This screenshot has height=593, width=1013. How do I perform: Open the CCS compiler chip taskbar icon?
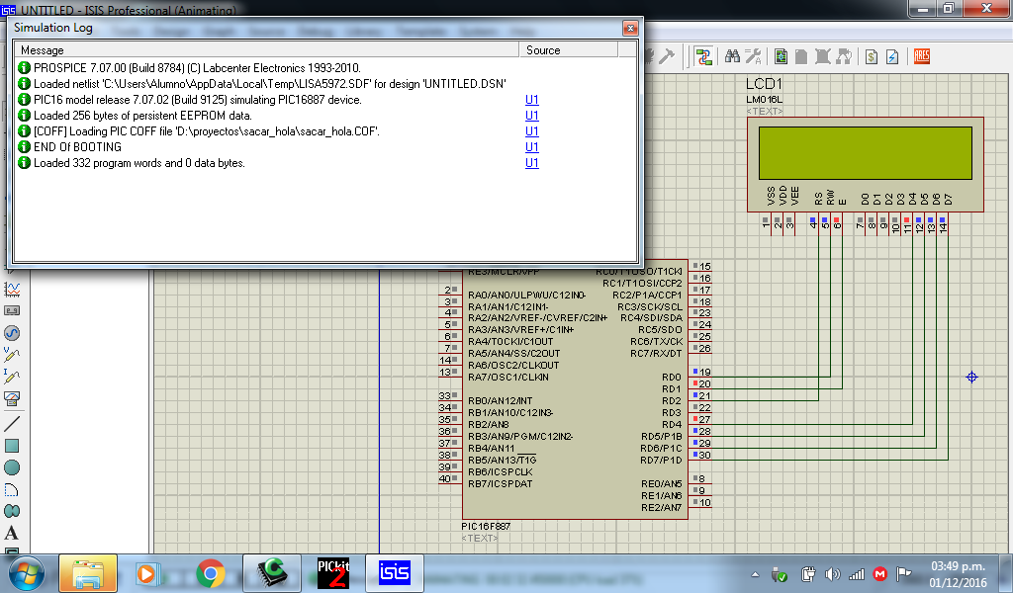click(x=272, y=573)
